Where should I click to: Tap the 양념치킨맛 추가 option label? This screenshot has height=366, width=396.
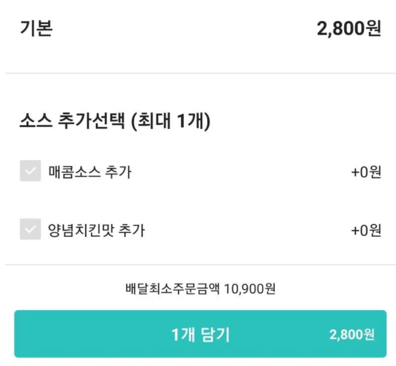click(x=97, y=230)
